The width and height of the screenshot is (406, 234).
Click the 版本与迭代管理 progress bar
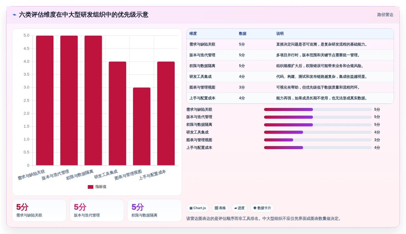(x=318, y=117)
